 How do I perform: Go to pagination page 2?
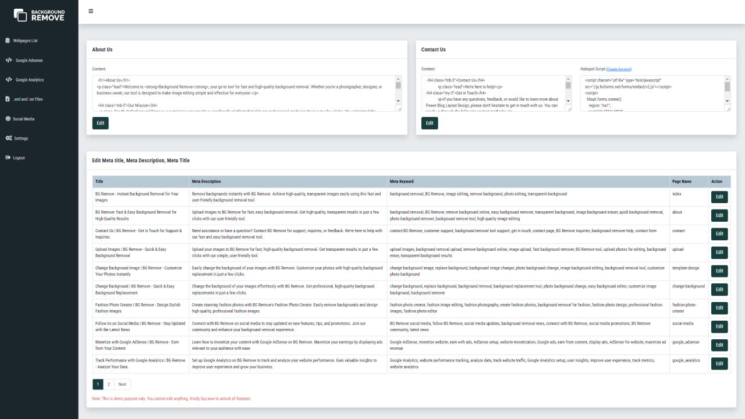coord(108,384)
